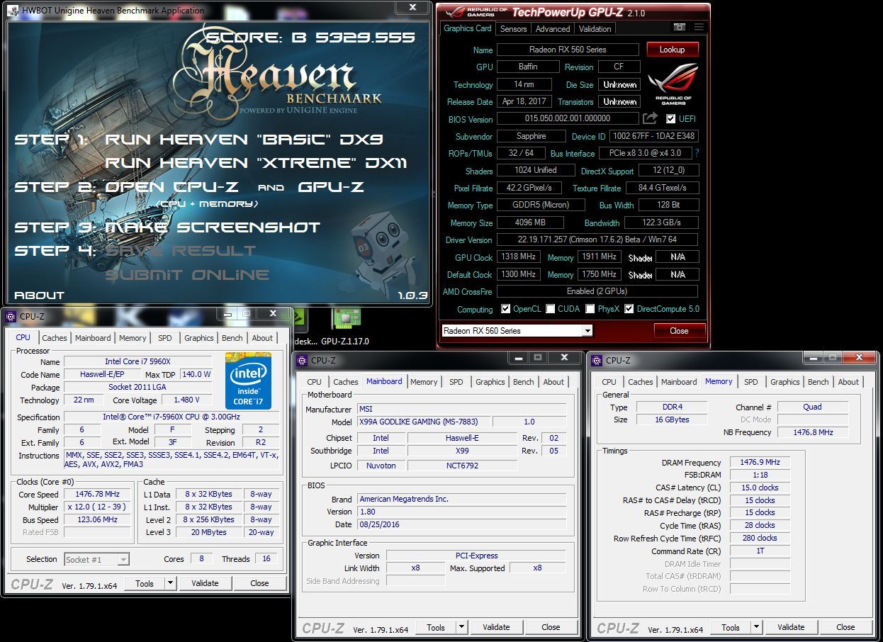
Task: Click GPU-Z link in step 2
Action: click(331, 187)
